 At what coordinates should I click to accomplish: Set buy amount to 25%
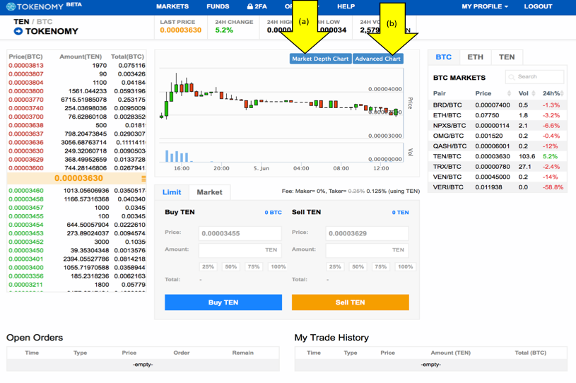(208, 266)
